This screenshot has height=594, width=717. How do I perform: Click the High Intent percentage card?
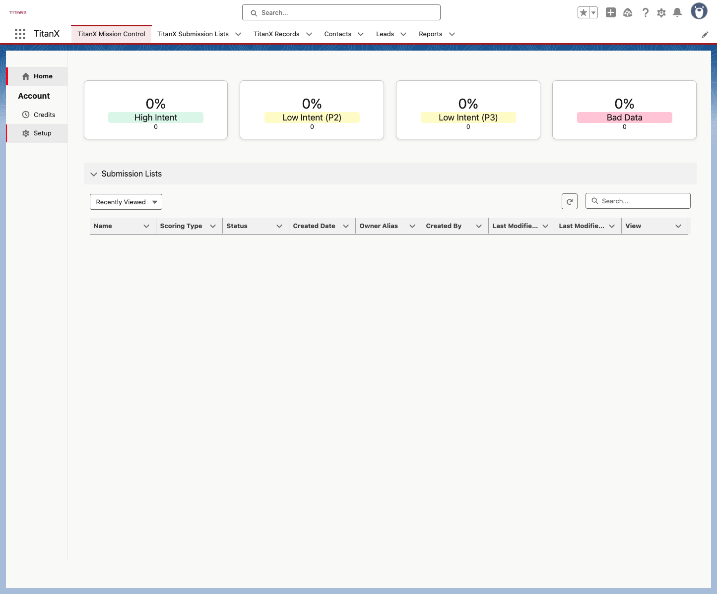pyautogui.click(x=156, y=110)
